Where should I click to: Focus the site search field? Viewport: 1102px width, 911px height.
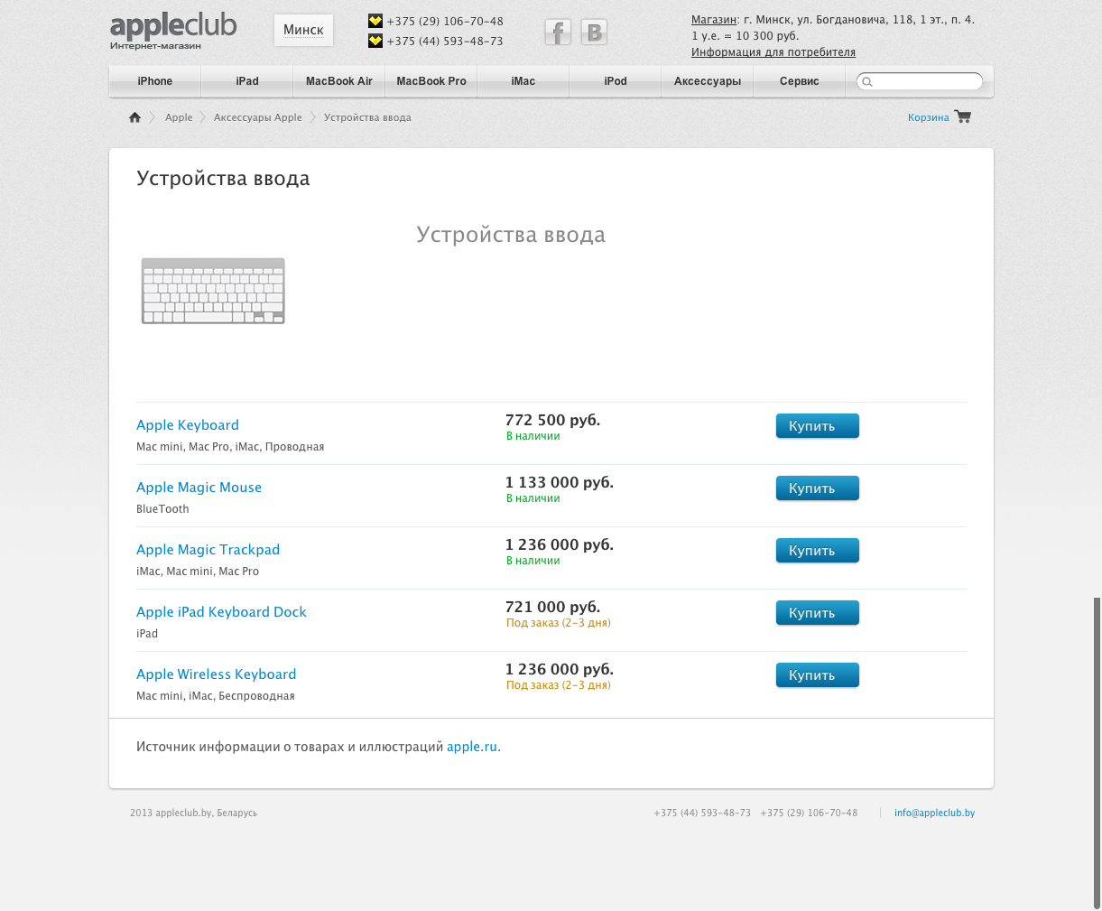[x=920, y=82]
